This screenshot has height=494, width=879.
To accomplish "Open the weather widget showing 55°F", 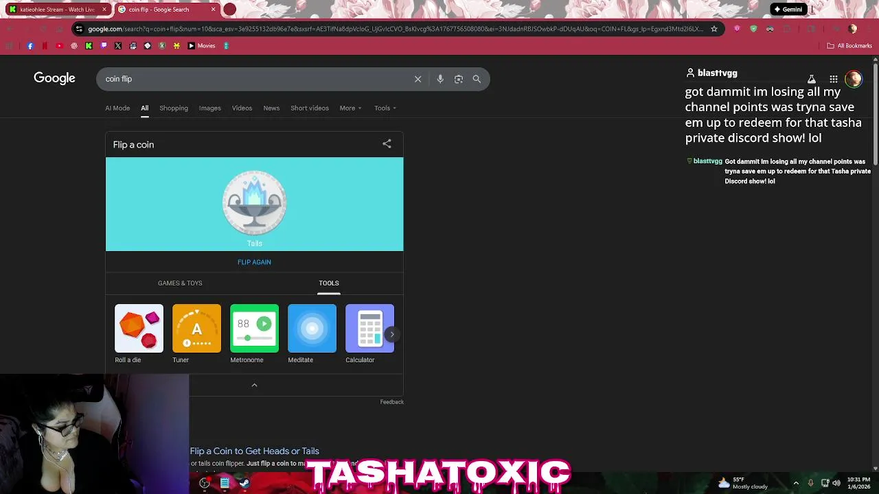I will (743, 483).
